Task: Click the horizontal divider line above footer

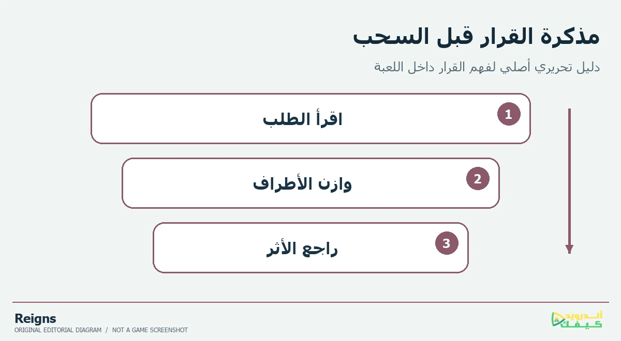Action: (310, 302)
